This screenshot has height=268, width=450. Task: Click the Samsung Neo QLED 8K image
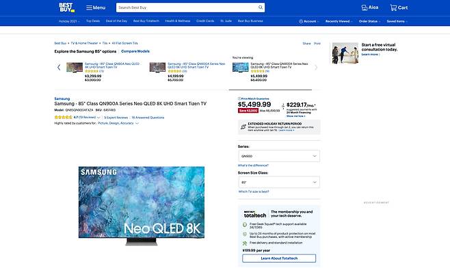click(142, 206)
